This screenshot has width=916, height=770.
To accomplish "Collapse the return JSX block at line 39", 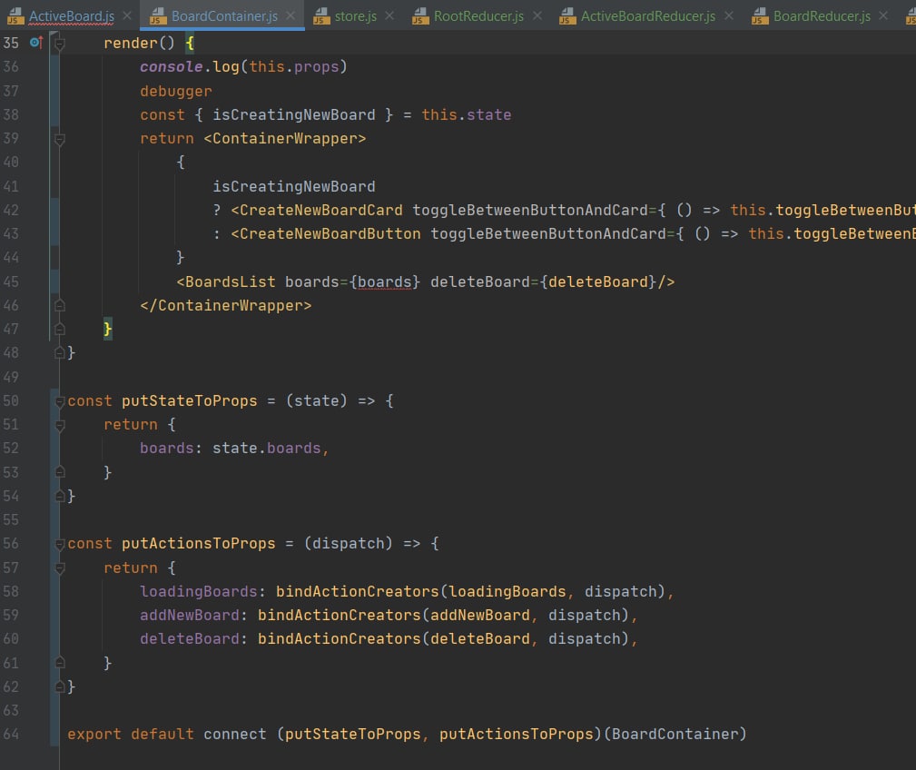I will click(x=60, y=139).
